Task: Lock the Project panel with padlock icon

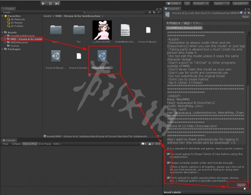Action: pos(157,9)
